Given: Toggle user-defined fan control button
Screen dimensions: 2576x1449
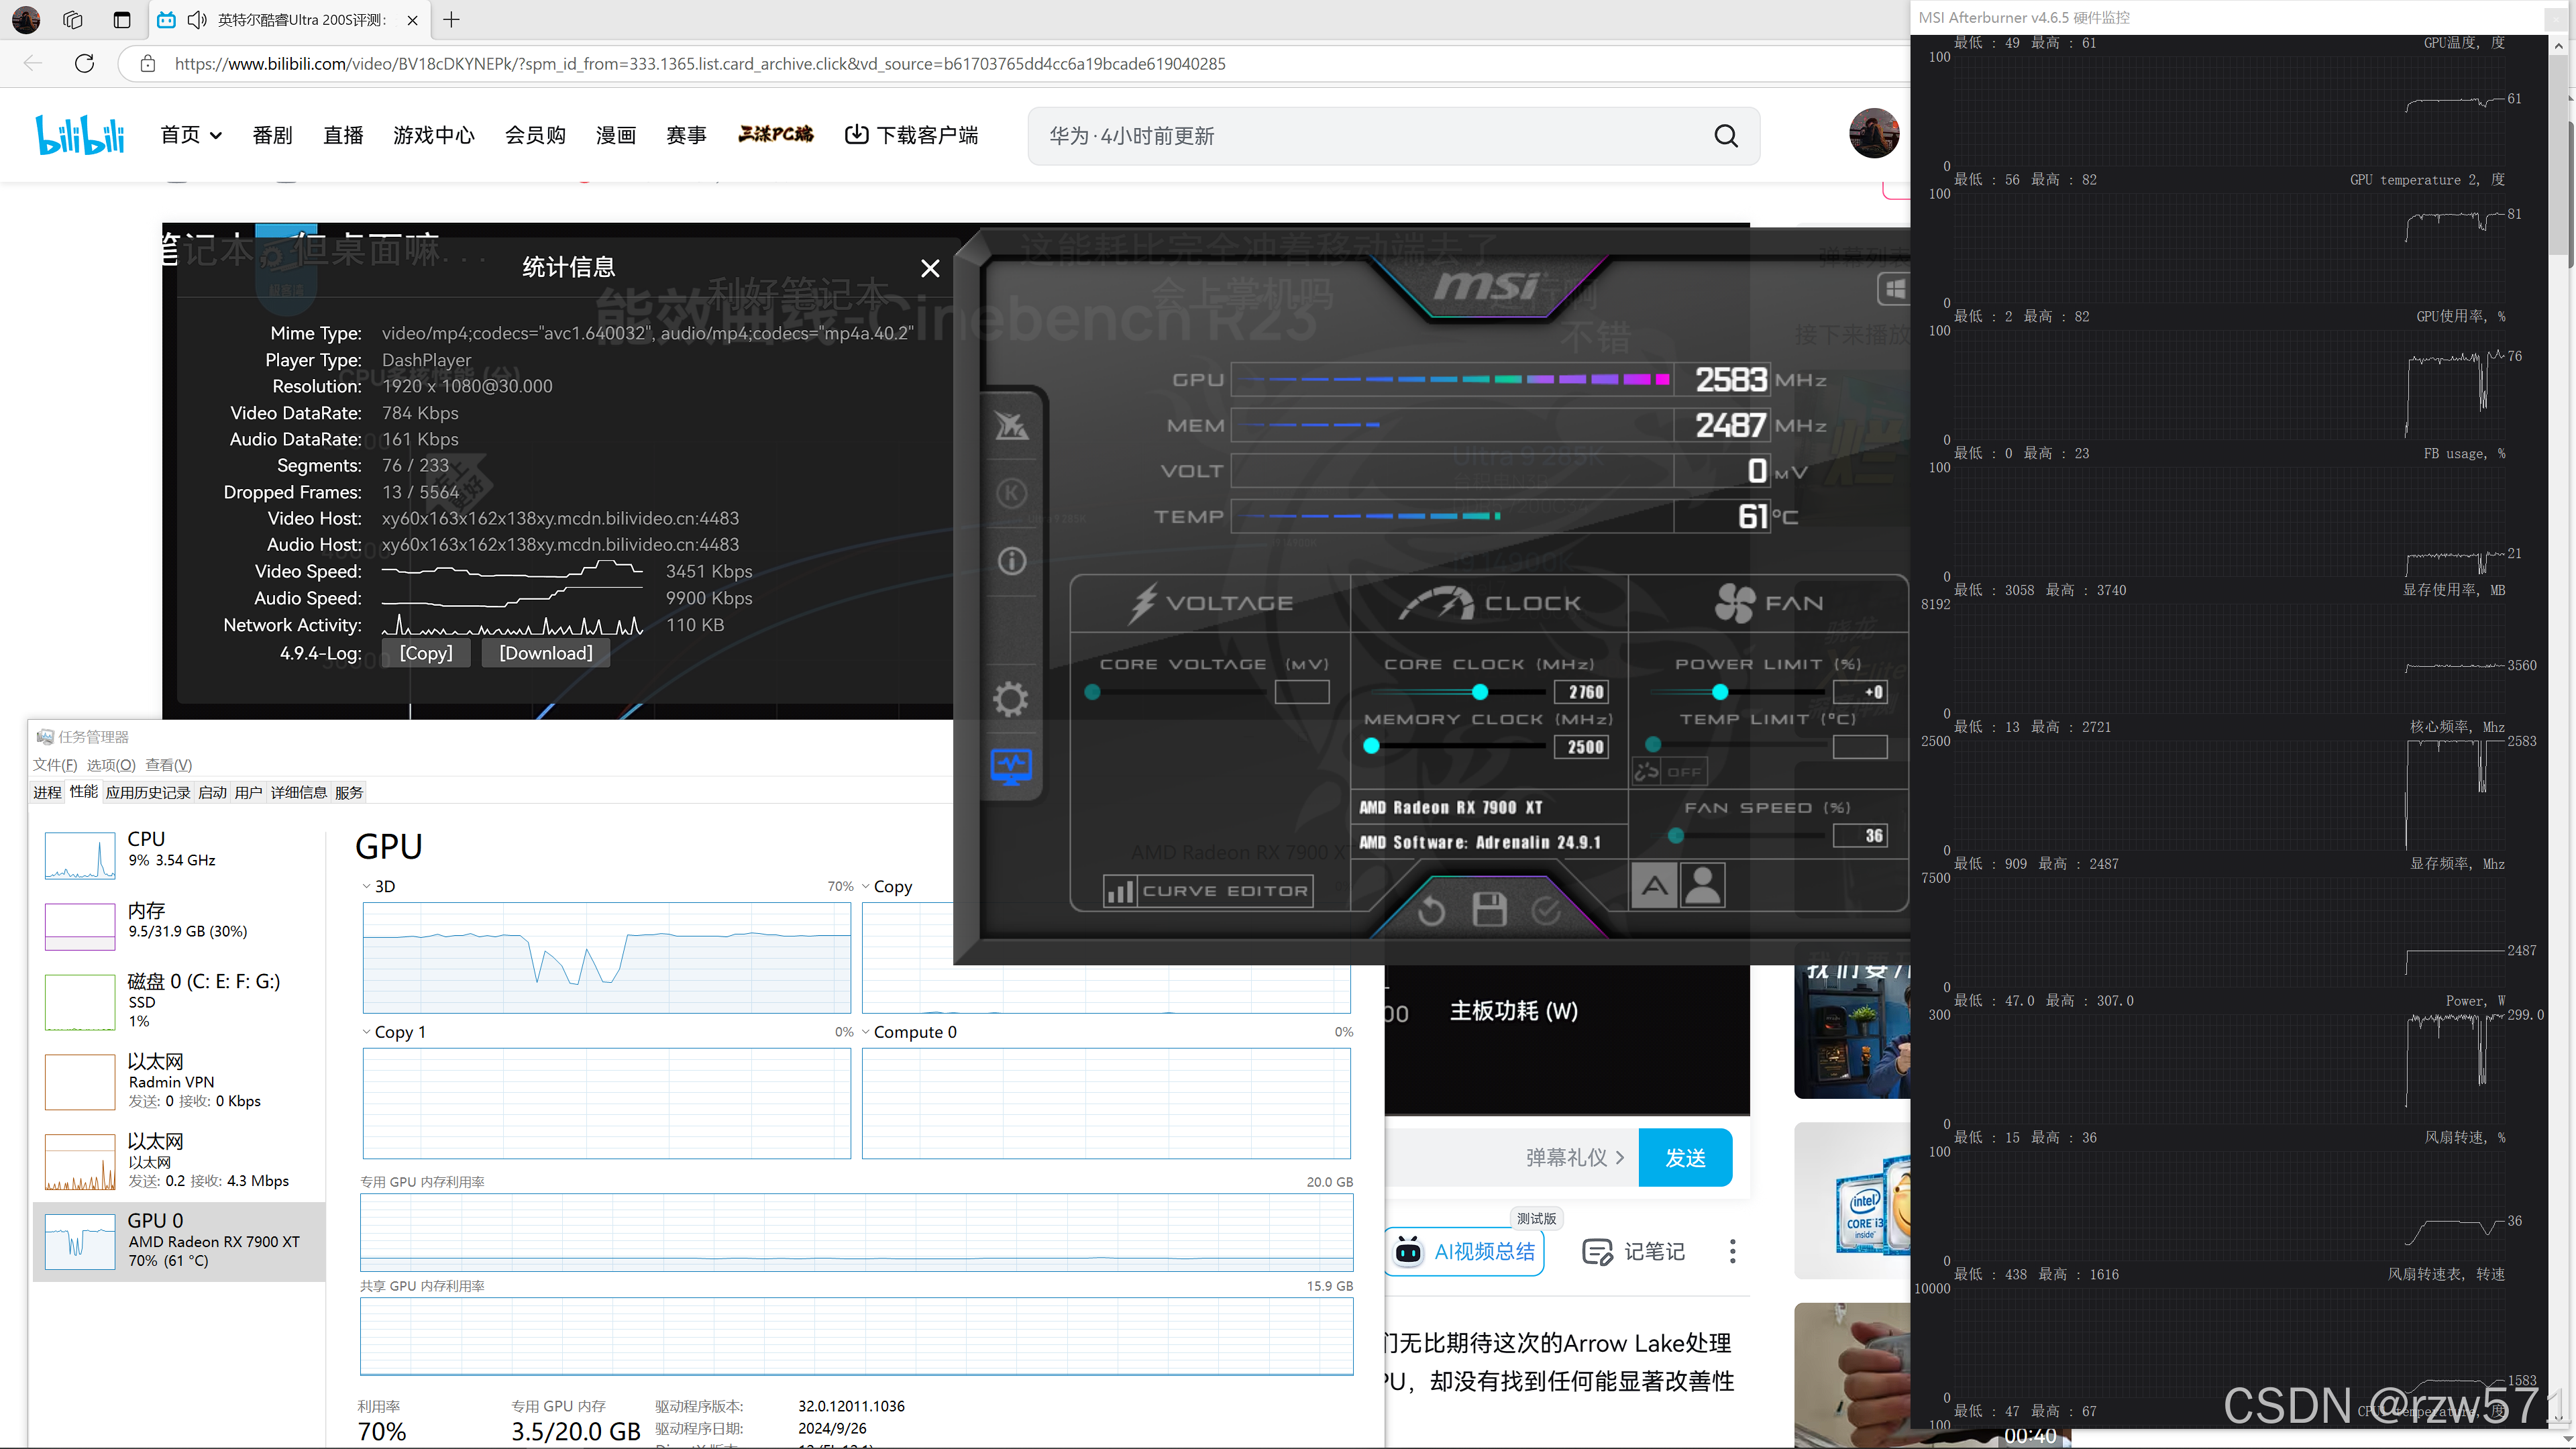Looking at the screenshot, I should tap(1702, 886).
